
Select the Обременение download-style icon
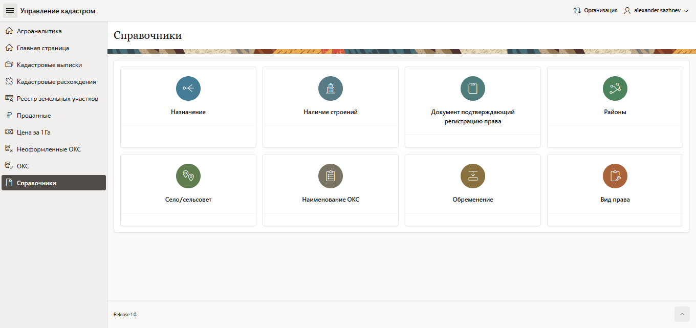[472, 176]
